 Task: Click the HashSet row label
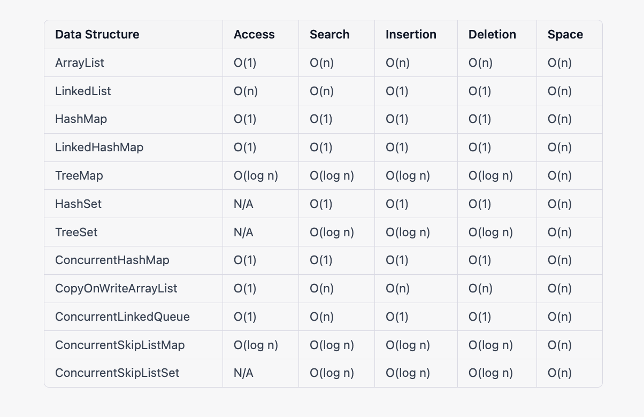point(78,204)
